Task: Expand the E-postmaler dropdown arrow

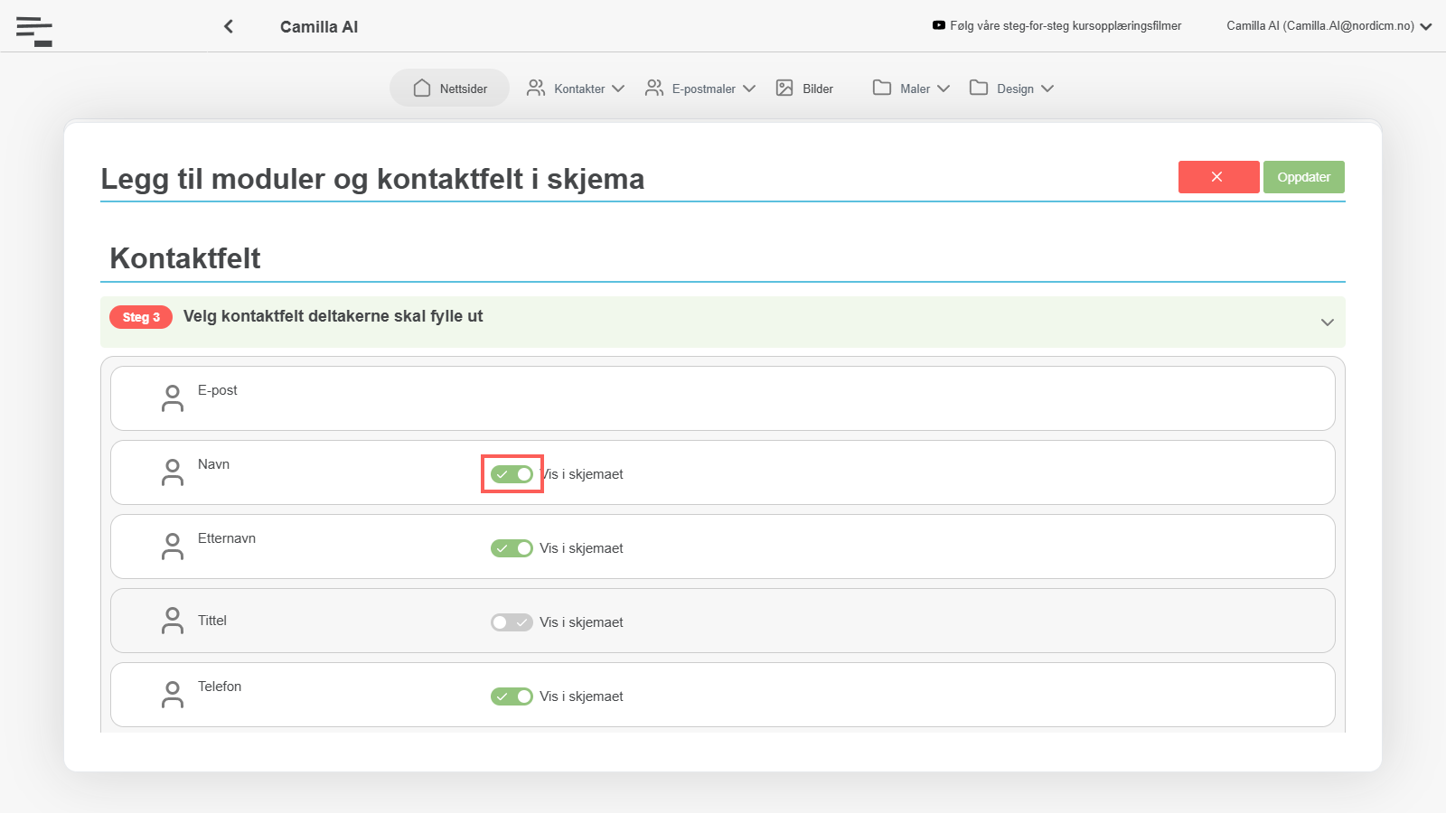Action: tap(749, 89)
